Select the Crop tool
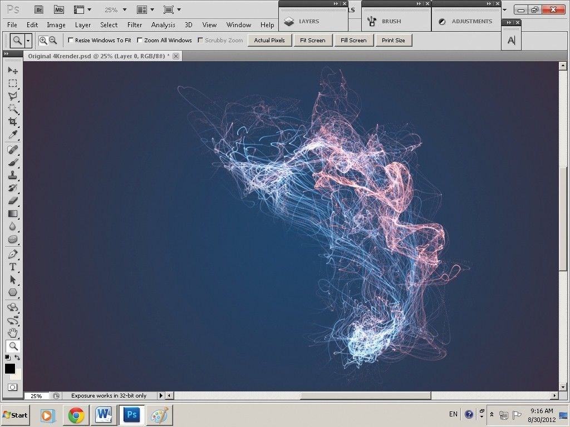570x427 pixels. (13, 121)
